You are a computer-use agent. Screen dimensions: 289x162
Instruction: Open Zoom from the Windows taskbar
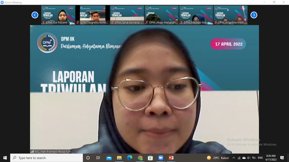pos(161,158)
